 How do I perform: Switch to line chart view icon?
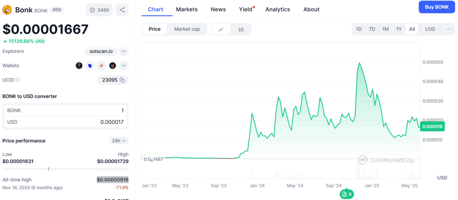[221, 29]
